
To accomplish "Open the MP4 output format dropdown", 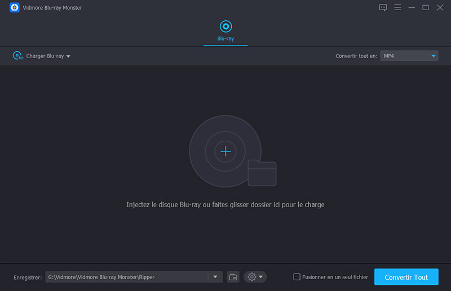I will (x=409, y=56).
